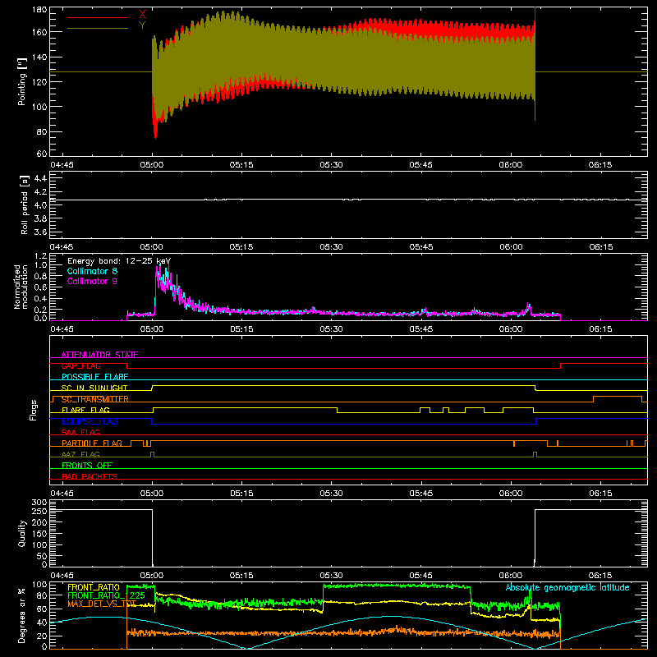Viewport: 657px width, 657px height.
Task: Select the olive Y legend line sample
Action: [x=98, y=29]
